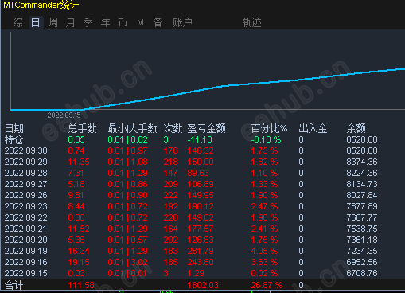Screen dimensions: 405x293
Task: Click the 0.01 | 3.02 lots range
Action: click(127, 262)
